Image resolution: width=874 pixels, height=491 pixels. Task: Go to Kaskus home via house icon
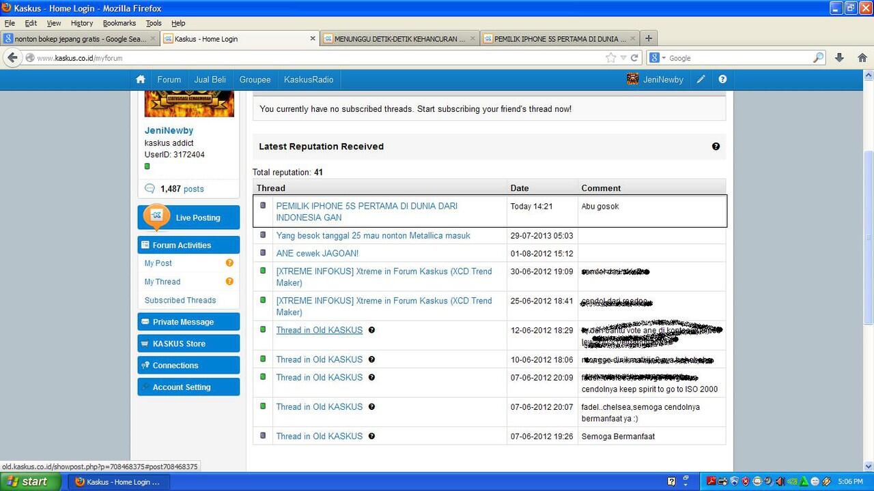point(141,79)
